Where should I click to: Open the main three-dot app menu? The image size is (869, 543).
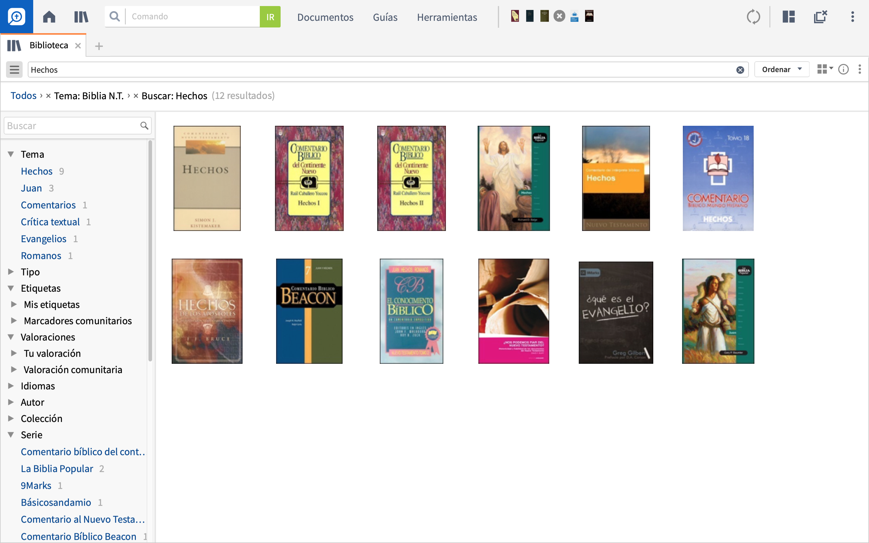click(x=852, y=17)
